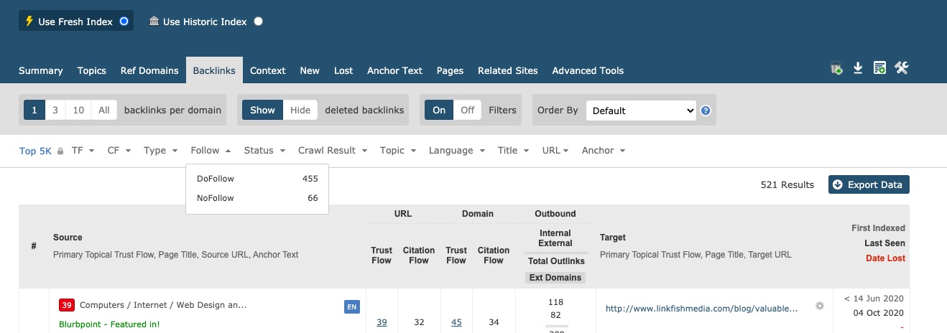The image size is (947, 333).
Task: Click the download arrow icon
Action: [857, 68]
